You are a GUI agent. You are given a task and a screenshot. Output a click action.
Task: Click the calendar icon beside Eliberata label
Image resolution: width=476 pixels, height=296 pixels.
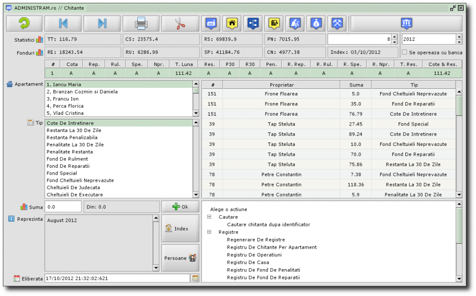[x=17, y=278]
